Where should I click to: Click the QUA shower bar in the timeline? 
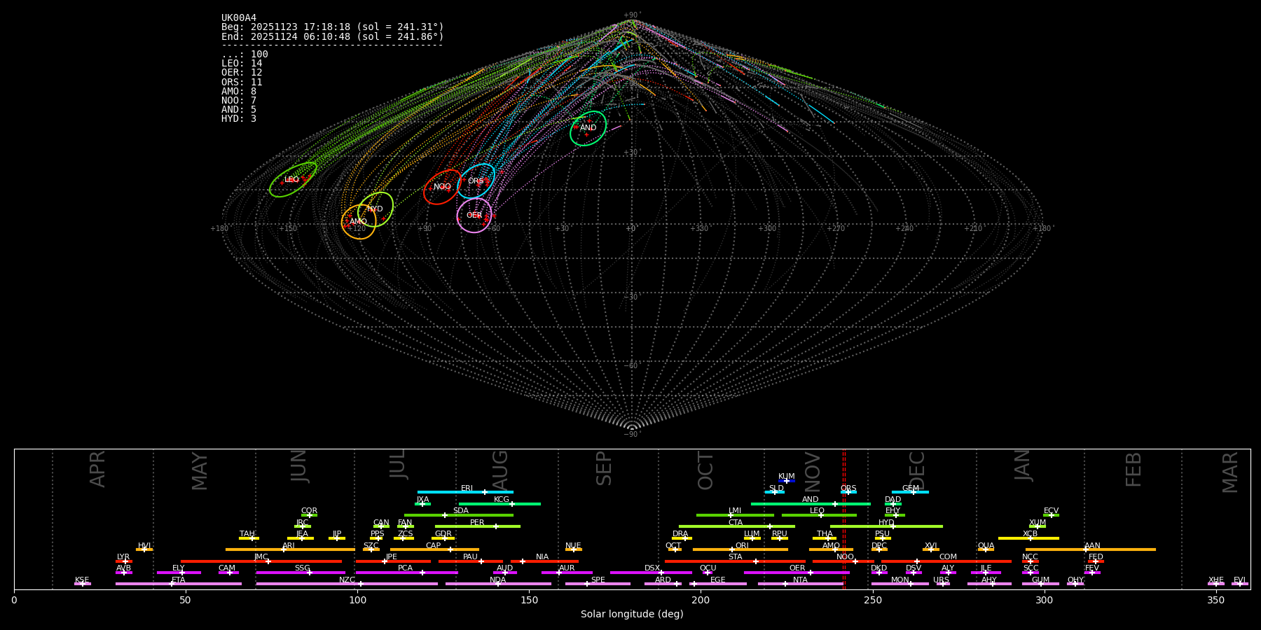click(x=986, y=549)
